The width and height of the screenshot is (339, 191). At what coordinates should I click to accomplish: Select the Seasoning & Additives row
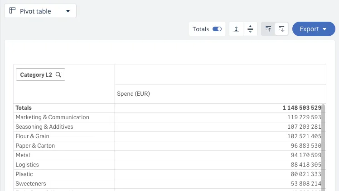(44, 127)
